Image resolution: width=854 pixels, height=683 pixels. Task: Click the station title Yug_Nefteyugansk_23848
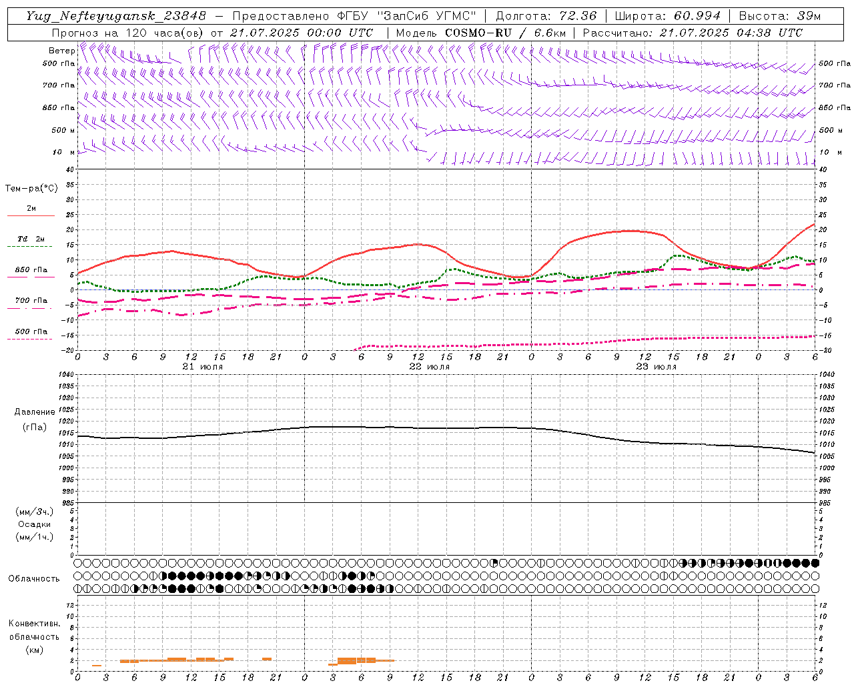click(115, 16)
